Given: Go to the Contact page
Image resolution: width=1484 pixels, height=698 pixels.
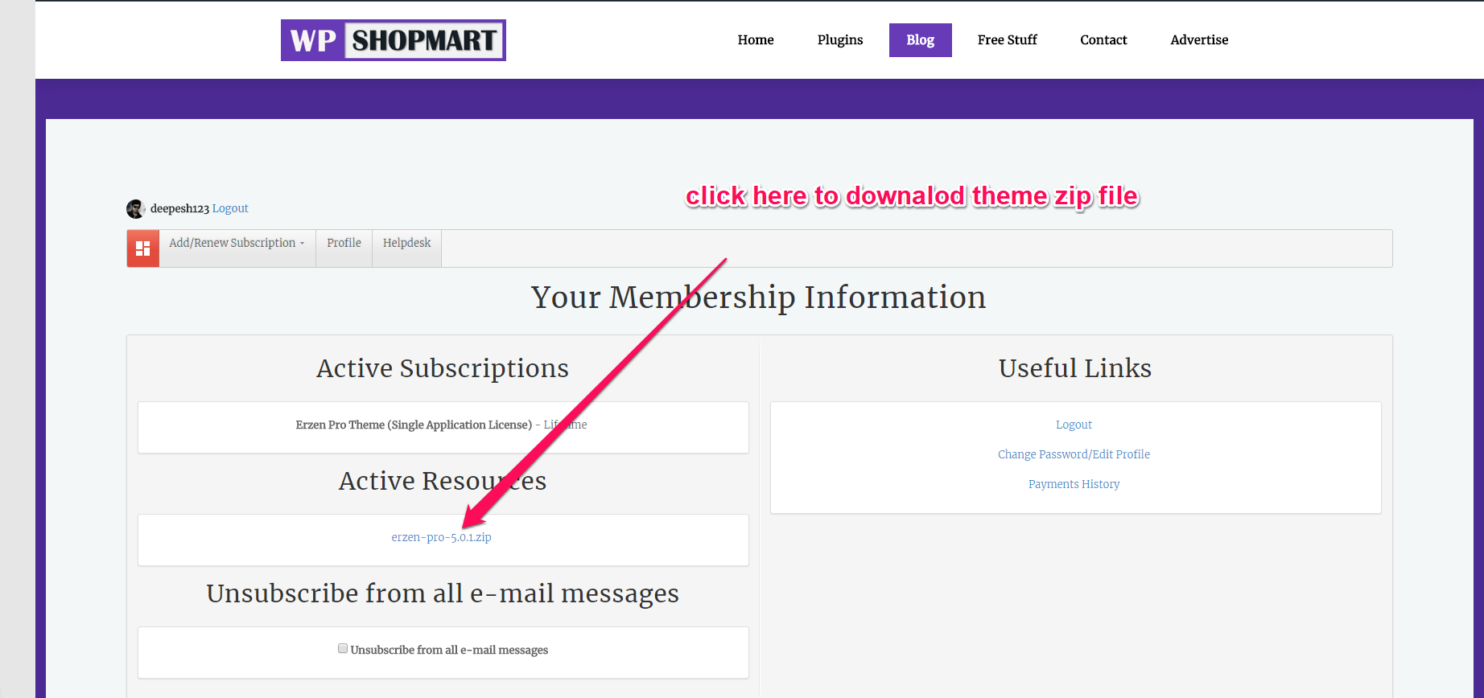Looking at the screenshot, I should pyautogui.click(x=1103, y=40).
